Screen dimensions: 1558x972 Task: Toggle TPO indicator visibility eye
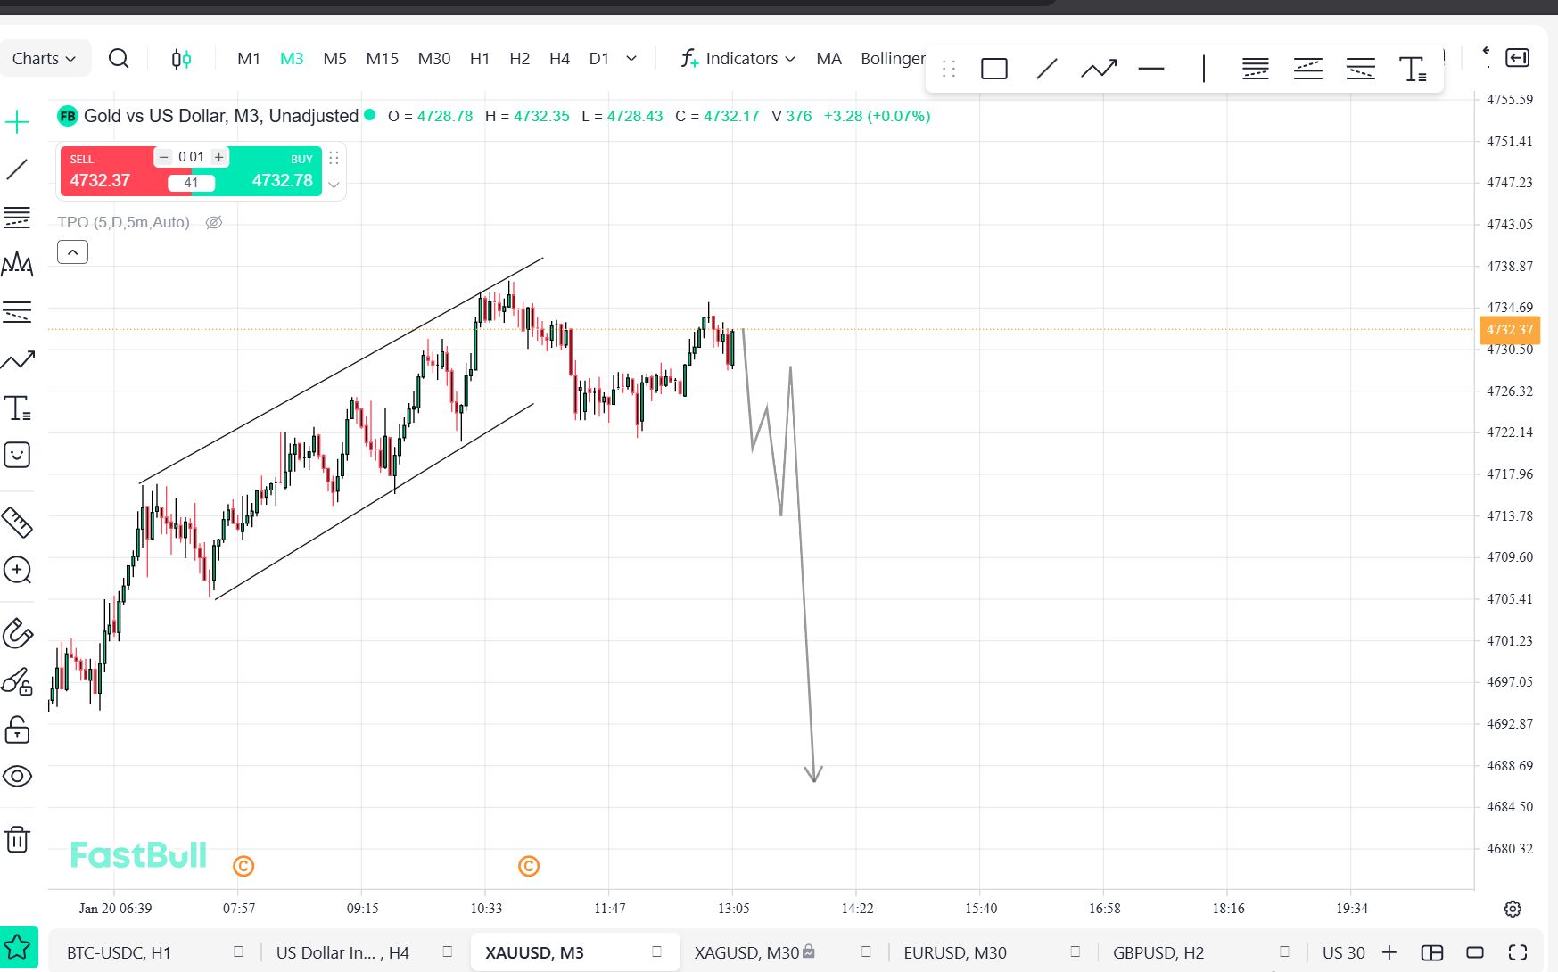(214, 223)
